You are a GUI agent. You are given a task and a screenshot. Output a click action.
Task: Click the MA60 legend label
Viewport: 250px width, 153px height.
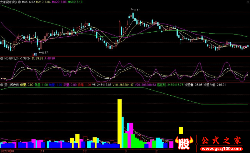pos(75,2)
